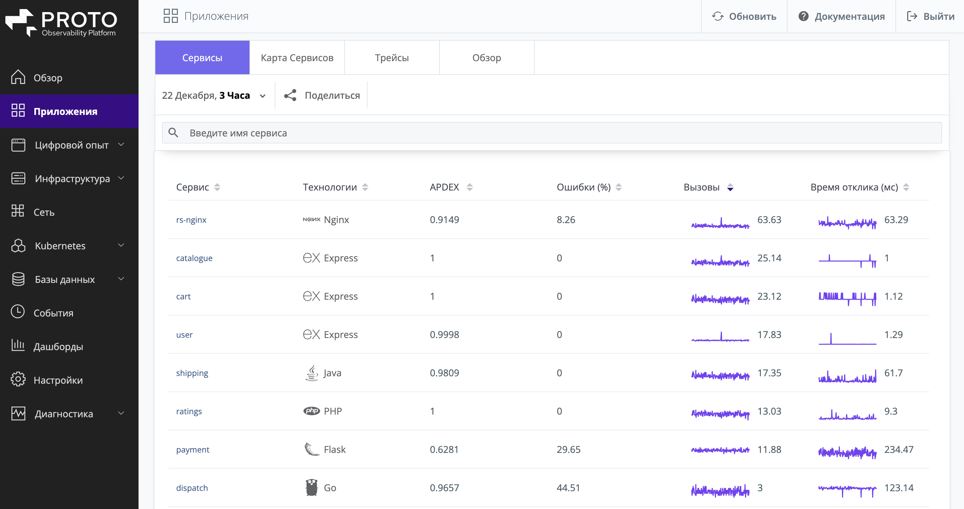
Task: Click the Обновить refresh icon
Action: click(718, 16)
